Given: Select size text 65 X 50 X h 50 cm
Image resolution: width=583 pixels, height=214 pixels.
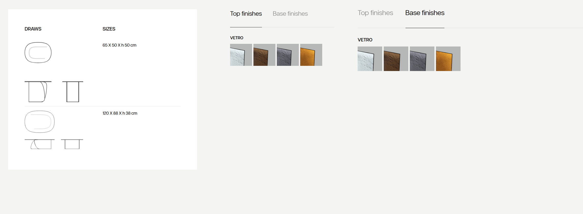Looking at the screenshot, I should coord(119,45).
